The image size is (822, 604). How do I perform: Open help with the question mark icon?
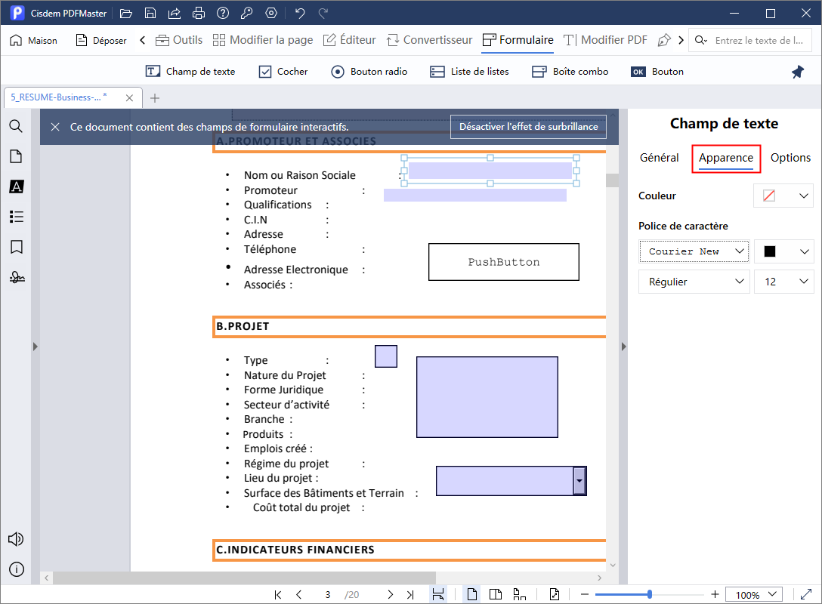[x=223, y=13]
